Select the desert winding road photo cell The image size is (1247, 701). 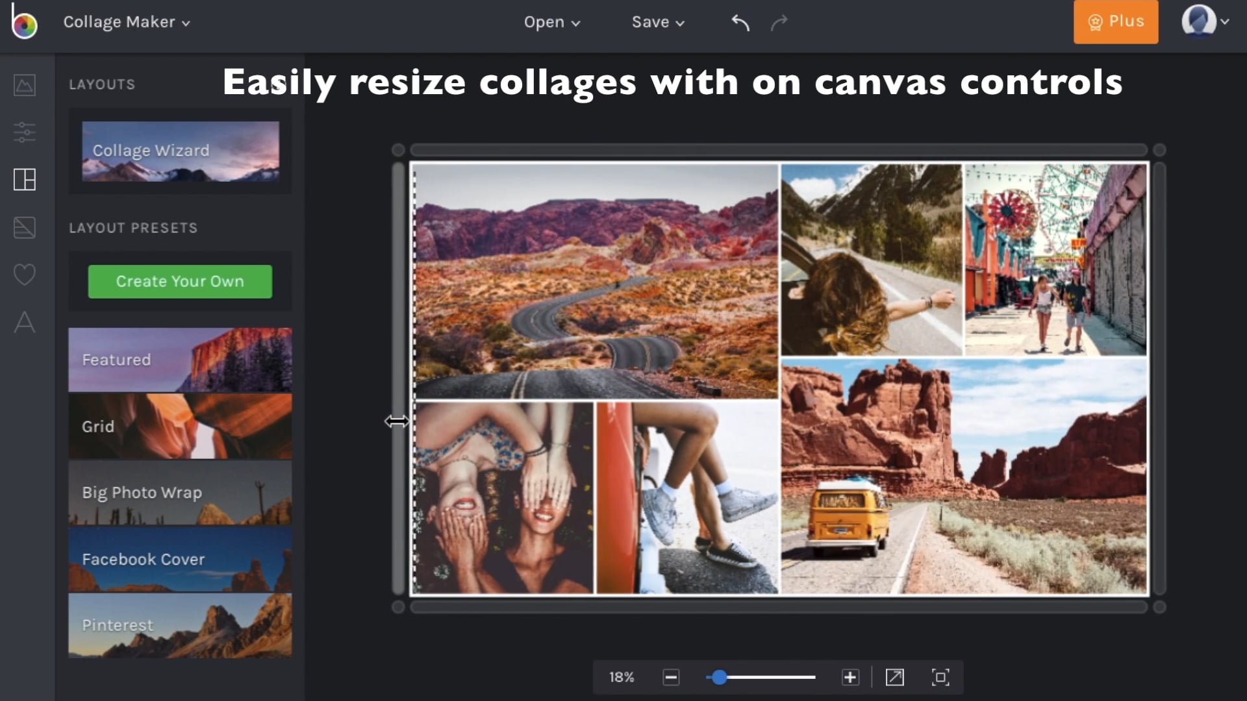point(596,281)
